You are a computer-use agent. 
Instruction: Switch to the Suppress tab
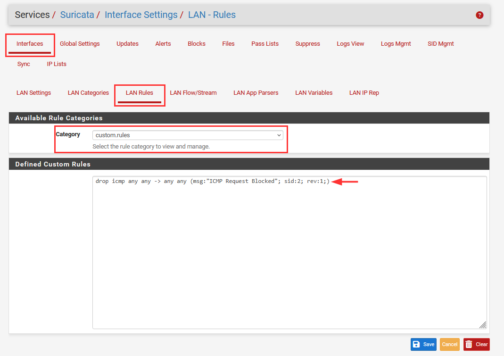[x=307, y=44]
